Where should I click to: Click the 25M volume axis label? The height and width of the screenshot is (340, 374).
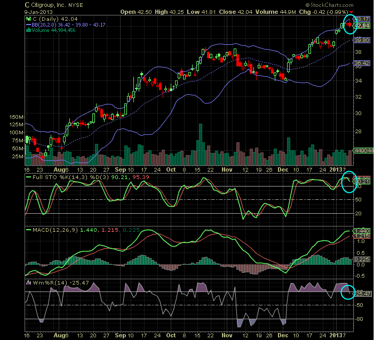(x=18, y=157)
